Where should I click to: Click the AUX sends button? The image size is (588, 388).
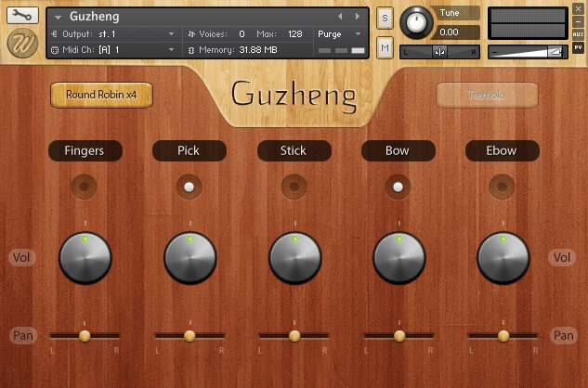(579, 34)
